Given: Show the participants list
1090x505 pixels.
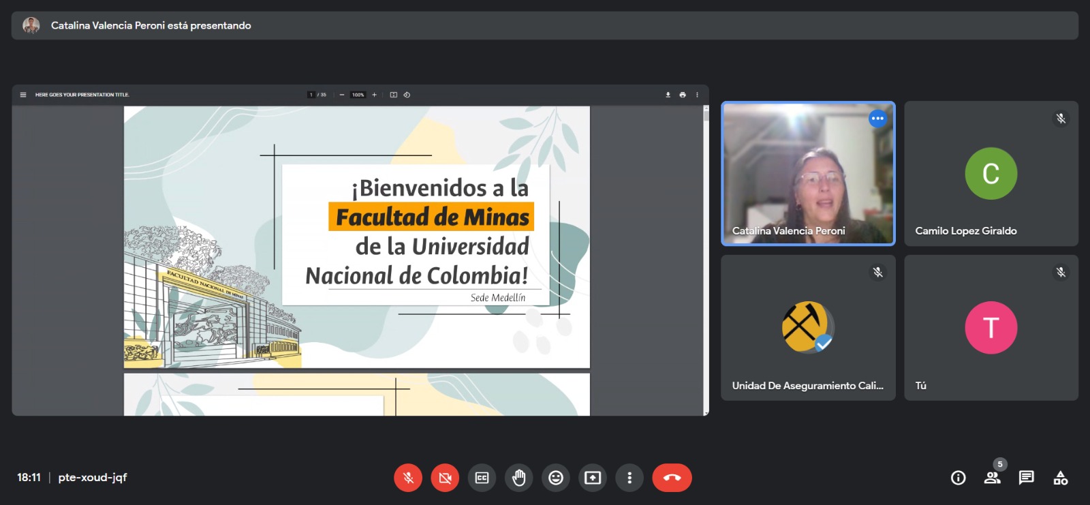Looking at the screenshot, I should click(x=993, y=478).
